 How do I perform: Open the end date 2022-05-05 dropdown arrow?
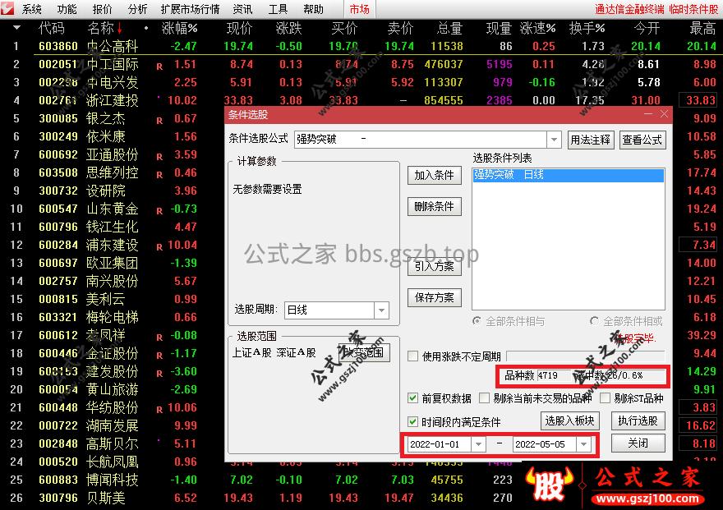pos(584,444)
